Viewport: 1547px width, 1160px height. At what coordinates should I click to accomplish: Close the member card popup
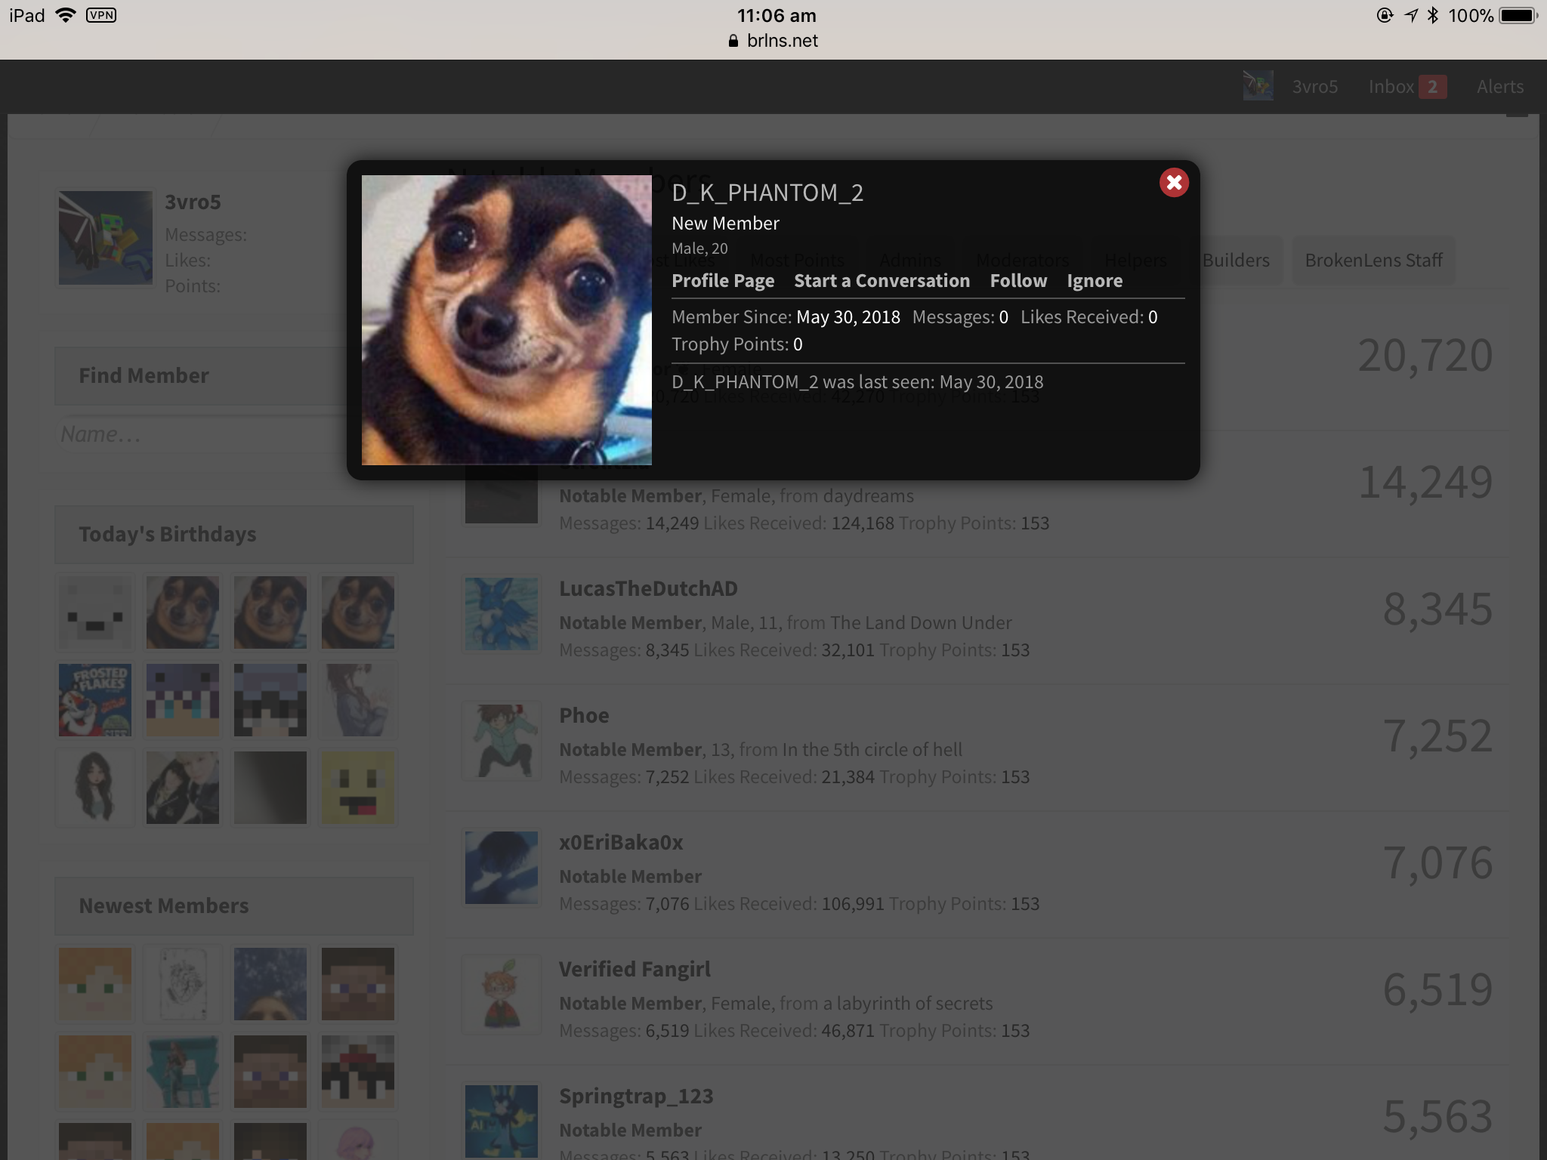(1174, 183)
